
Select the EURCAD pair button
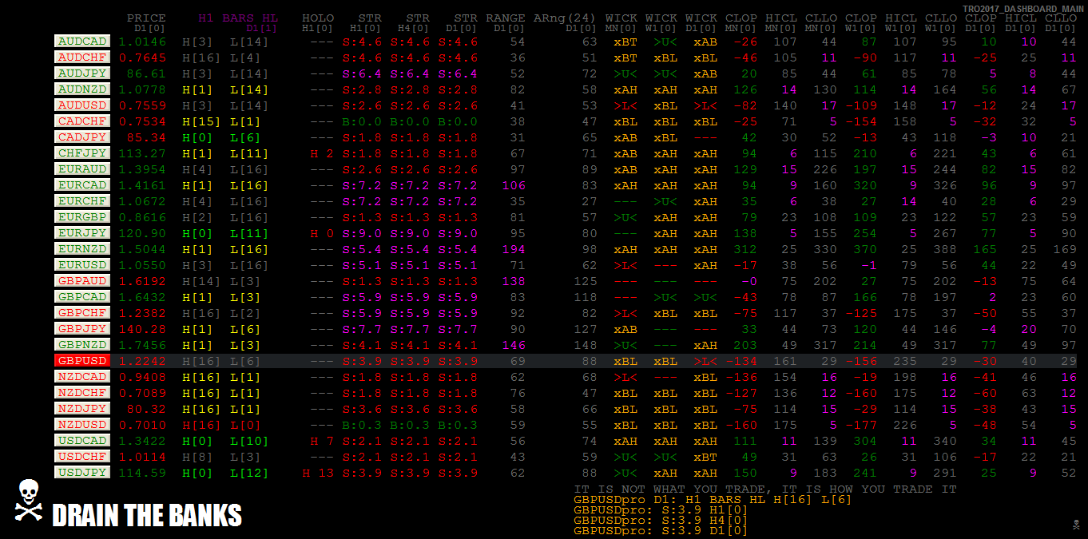click(81, 185)
